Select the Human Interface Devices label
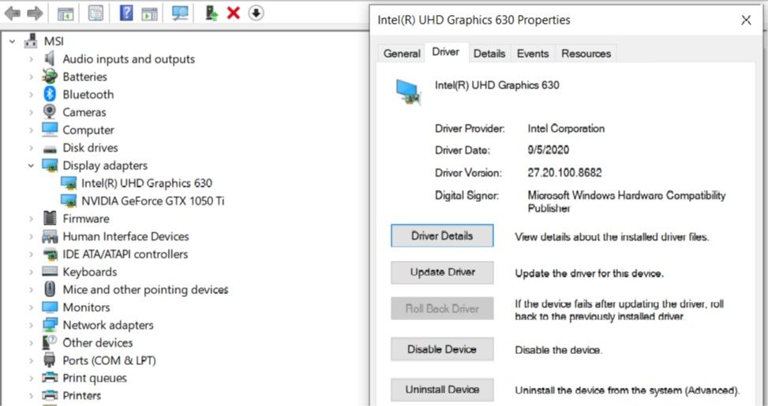 tap(126, 237)
